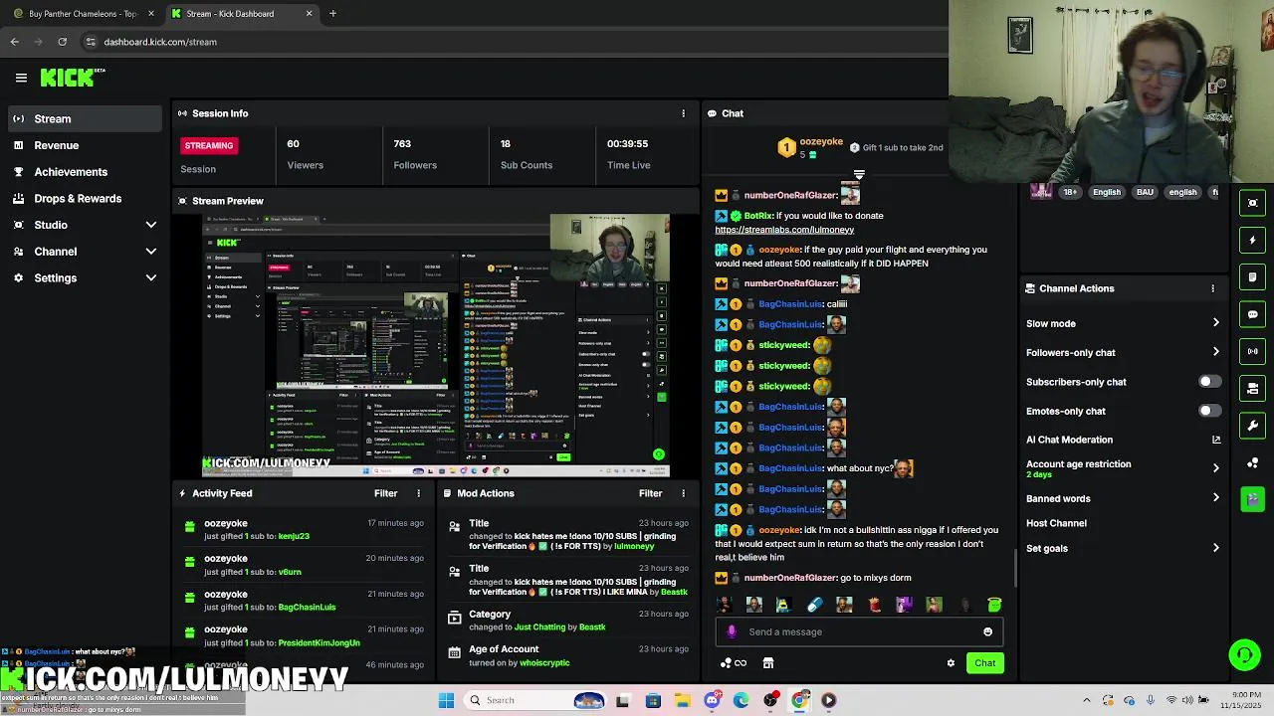Image resolution: width=1274 pixels, height=716 pixels.
Task: Click the Stream Preview video thumbnail
Action: (436, 346)
